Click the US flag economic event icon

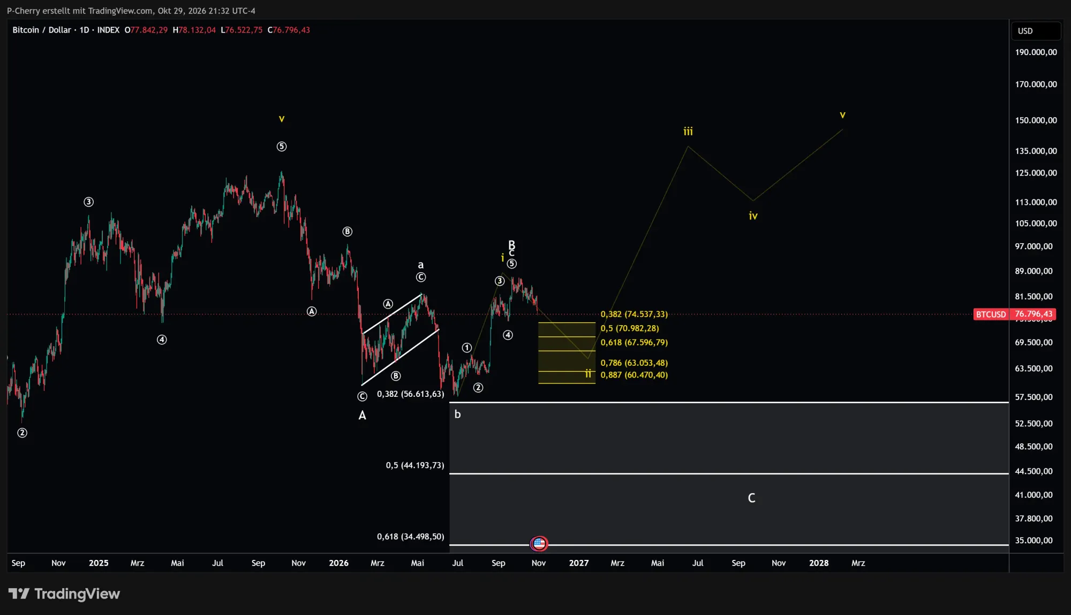[539, 544]
